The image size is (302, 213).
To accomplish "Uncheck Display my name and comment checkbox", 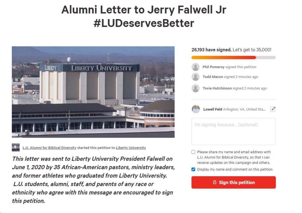I will pos(193,169).
